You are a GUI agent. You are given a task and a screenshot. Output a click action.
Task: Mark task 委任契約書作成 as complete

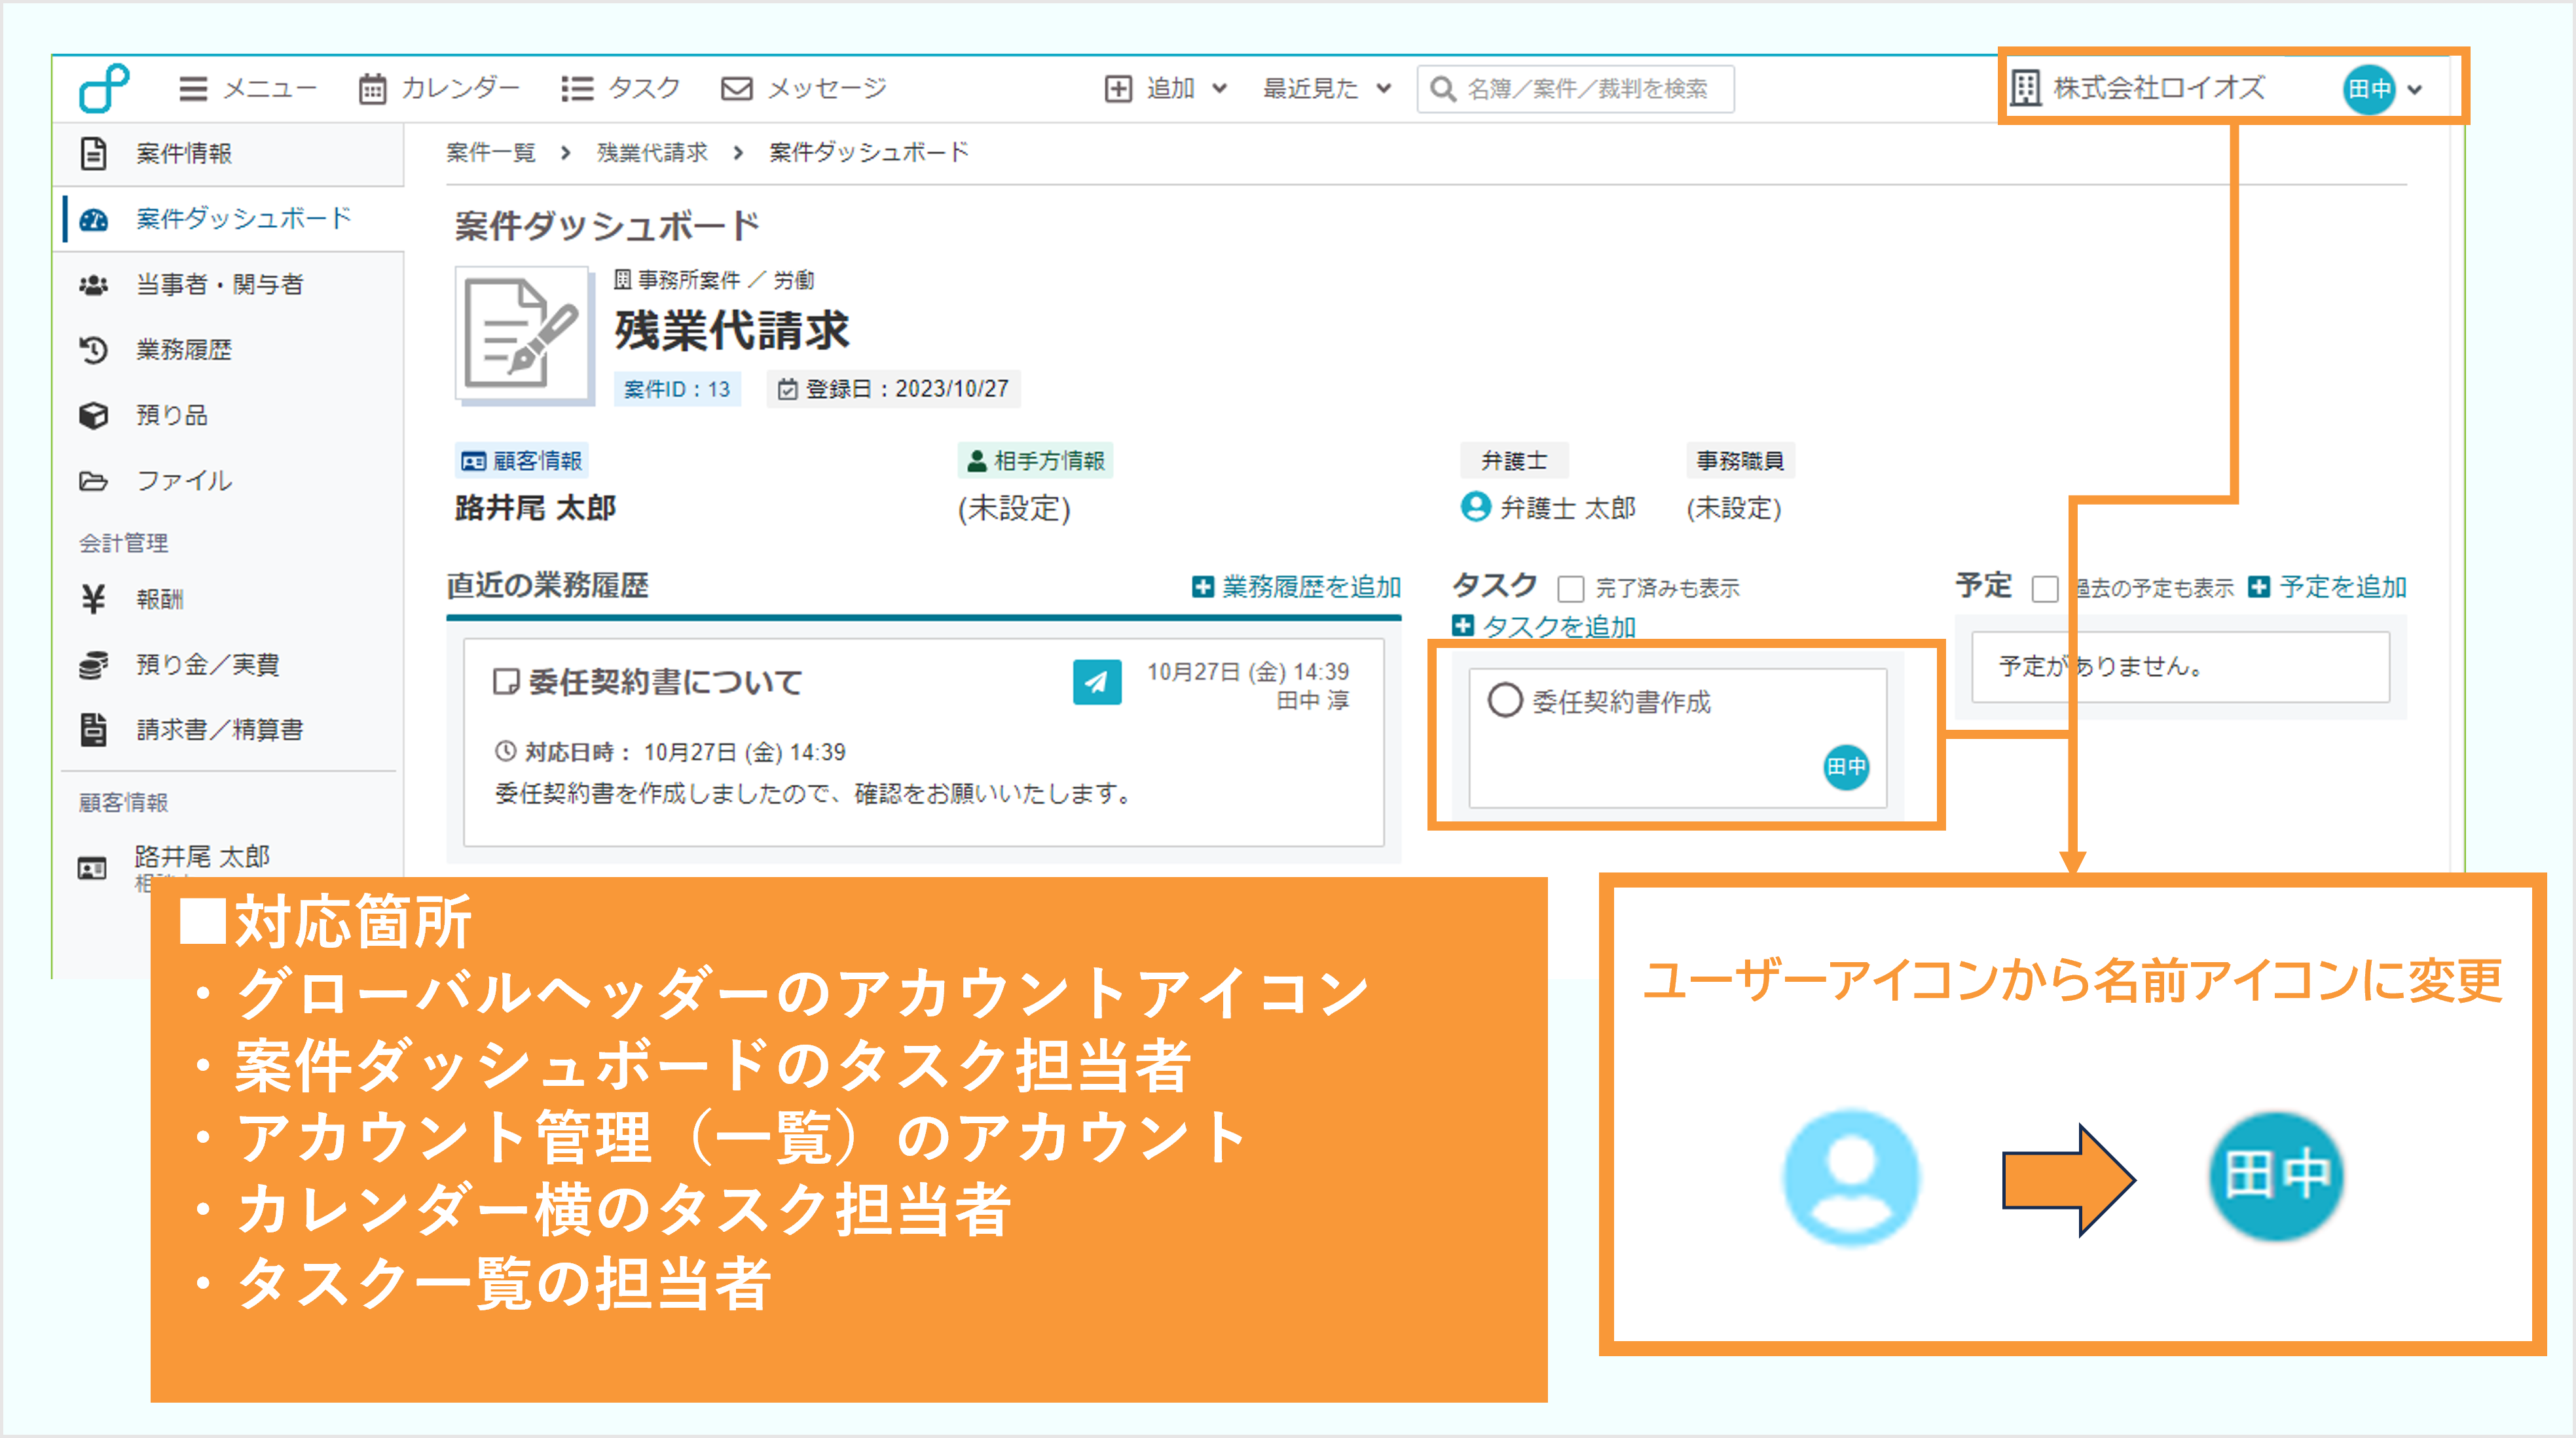tap(1505, 700)
